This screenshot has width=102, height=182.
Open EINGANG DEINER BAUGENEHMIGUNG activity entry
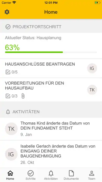(51, 154)
